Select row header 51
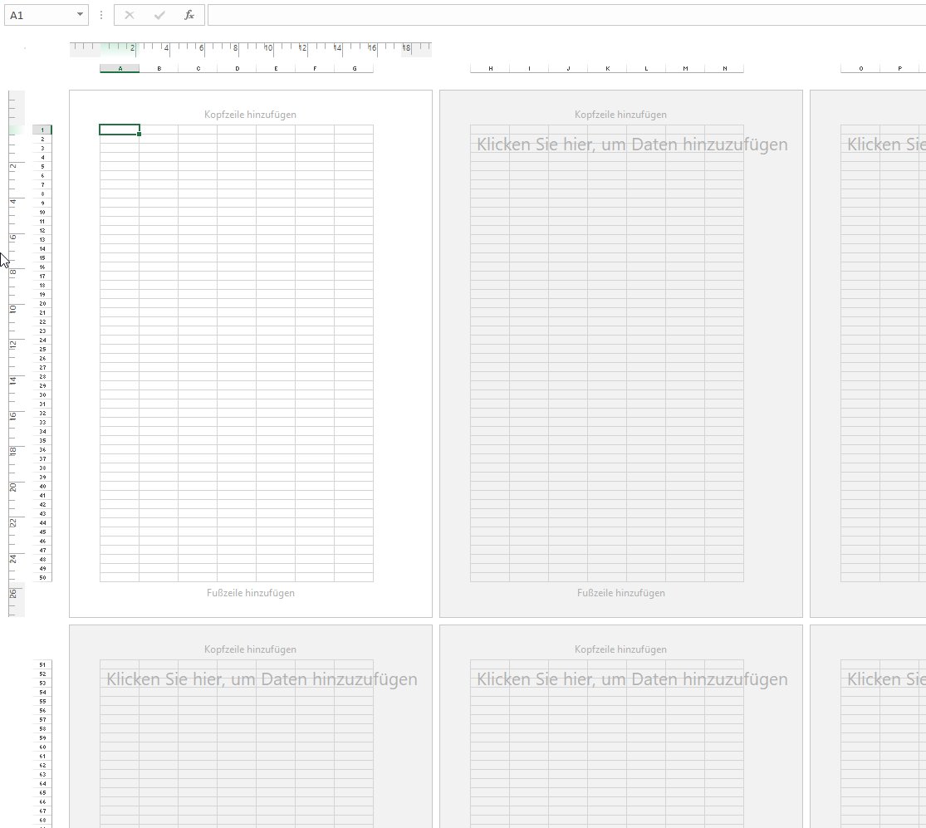926x828 pixels. [x=42, y=665]
